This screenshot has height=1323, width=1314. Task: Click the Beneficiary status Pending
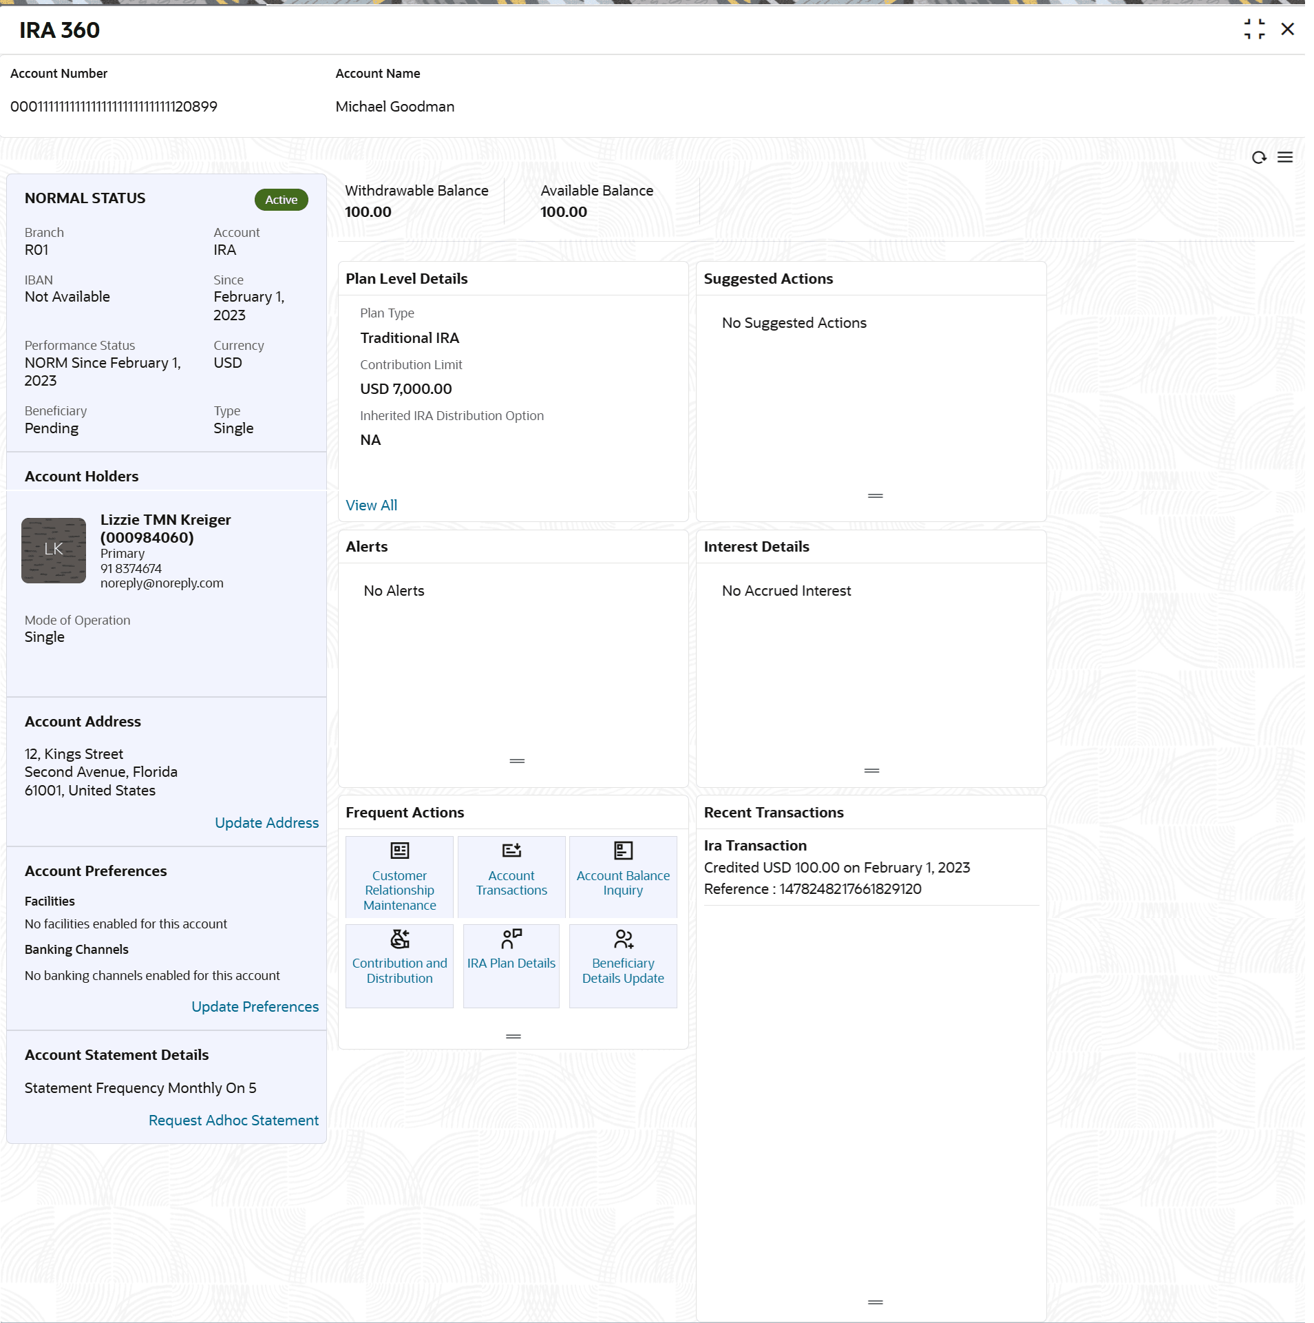tap(52, 428)
